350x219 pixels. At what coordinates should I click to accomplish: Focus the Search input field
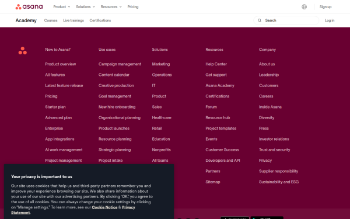click(286, 20)
